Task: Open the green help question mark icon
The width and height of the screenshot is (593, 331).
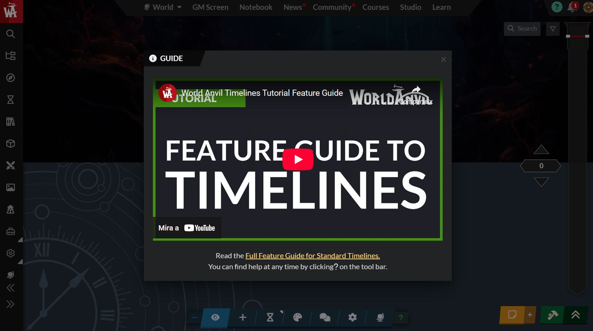Action: pos(557,7)
